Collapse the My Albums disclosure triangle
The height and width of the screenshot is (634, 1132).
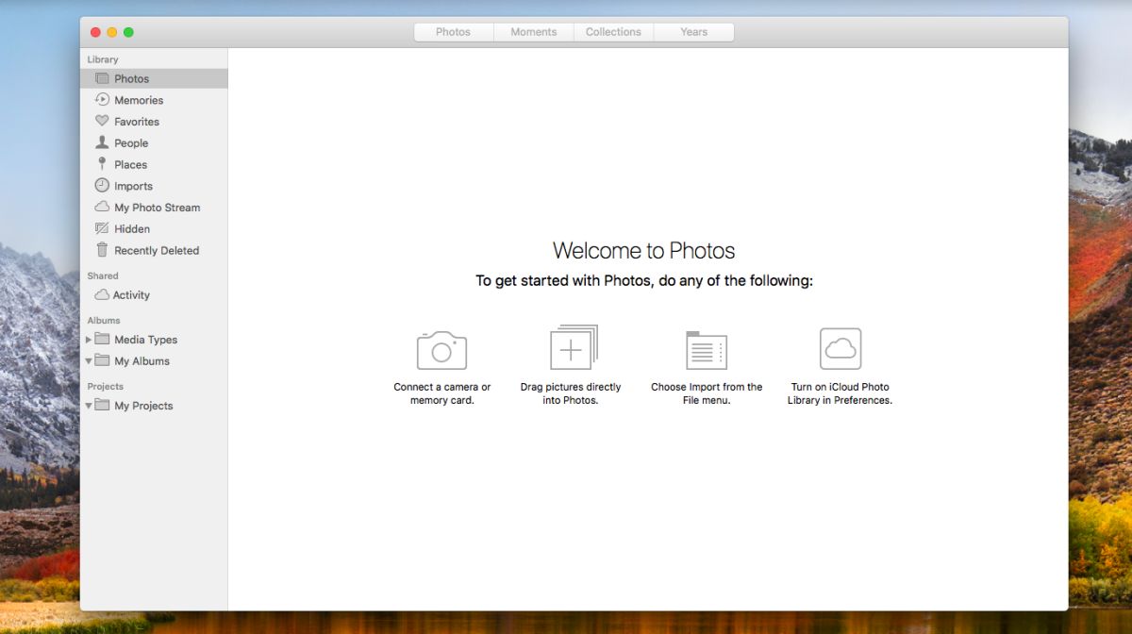point(89,361)
